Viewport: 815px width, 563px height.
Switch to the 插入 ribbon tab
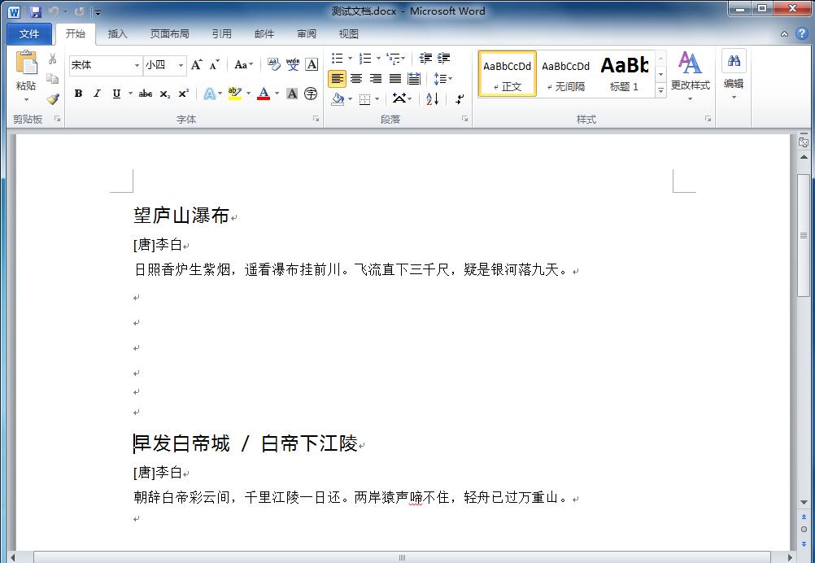[x=117, y=33]
